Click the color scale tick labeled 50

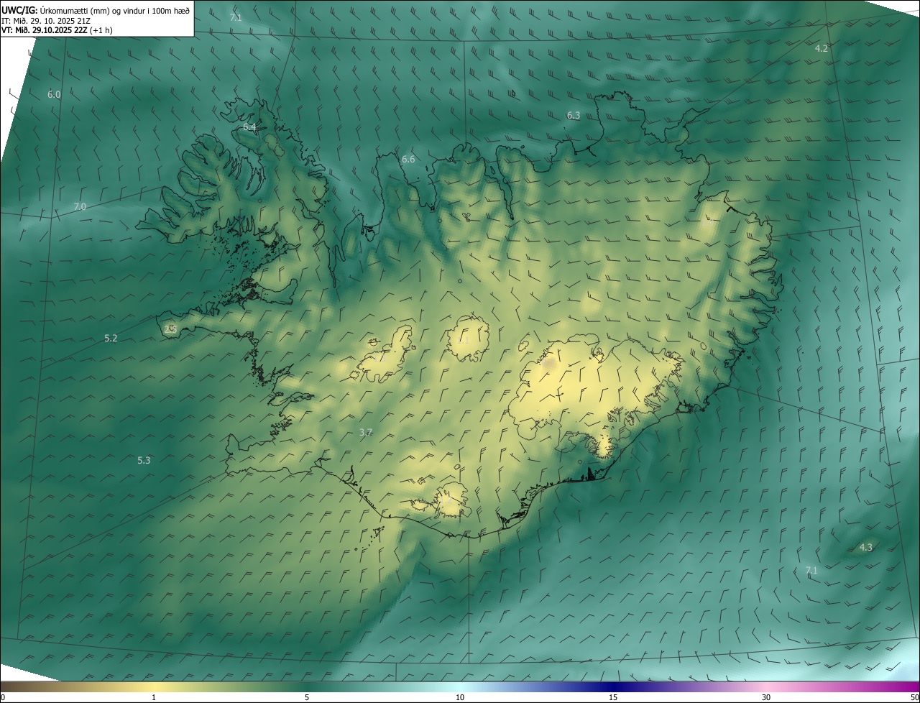coord(914,697)
